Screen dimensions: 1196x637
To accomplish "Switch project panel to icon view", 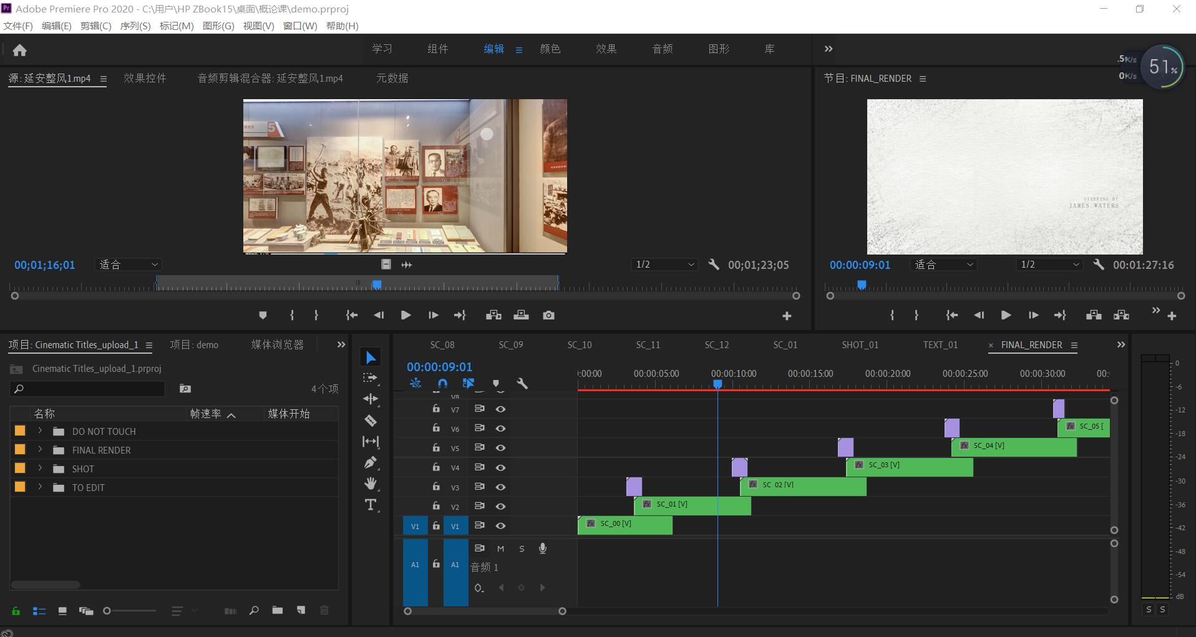I will tap(62, 611).
